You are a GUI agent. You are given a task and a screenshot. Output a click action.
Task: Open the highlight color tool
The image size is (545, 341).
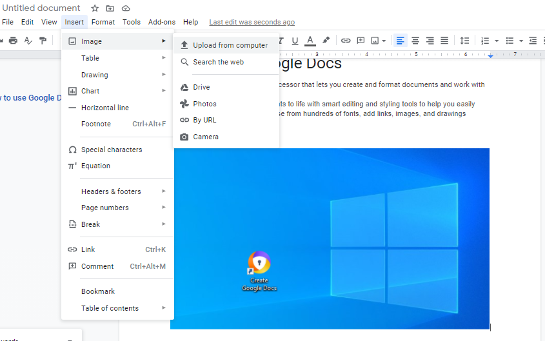pos(326,41)
